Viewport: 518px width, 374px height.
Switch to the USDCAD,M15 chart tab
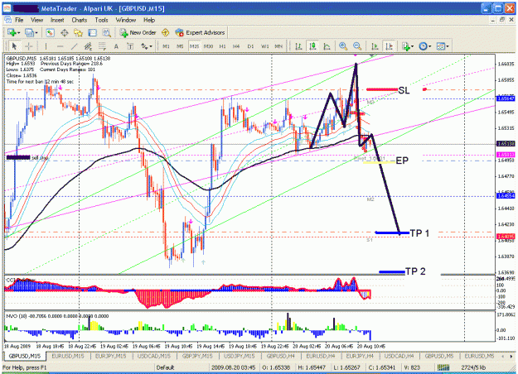click(x=153, y=356)
